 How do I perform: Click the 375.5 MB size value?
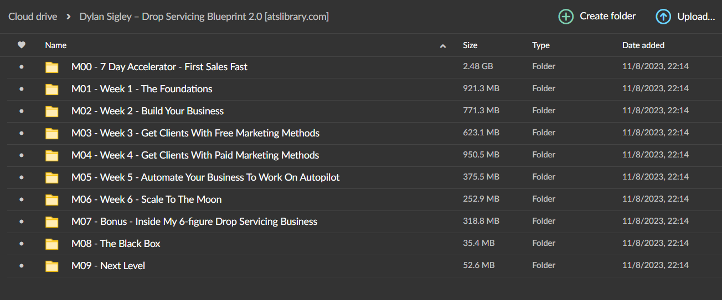click(x=481, y=177)
